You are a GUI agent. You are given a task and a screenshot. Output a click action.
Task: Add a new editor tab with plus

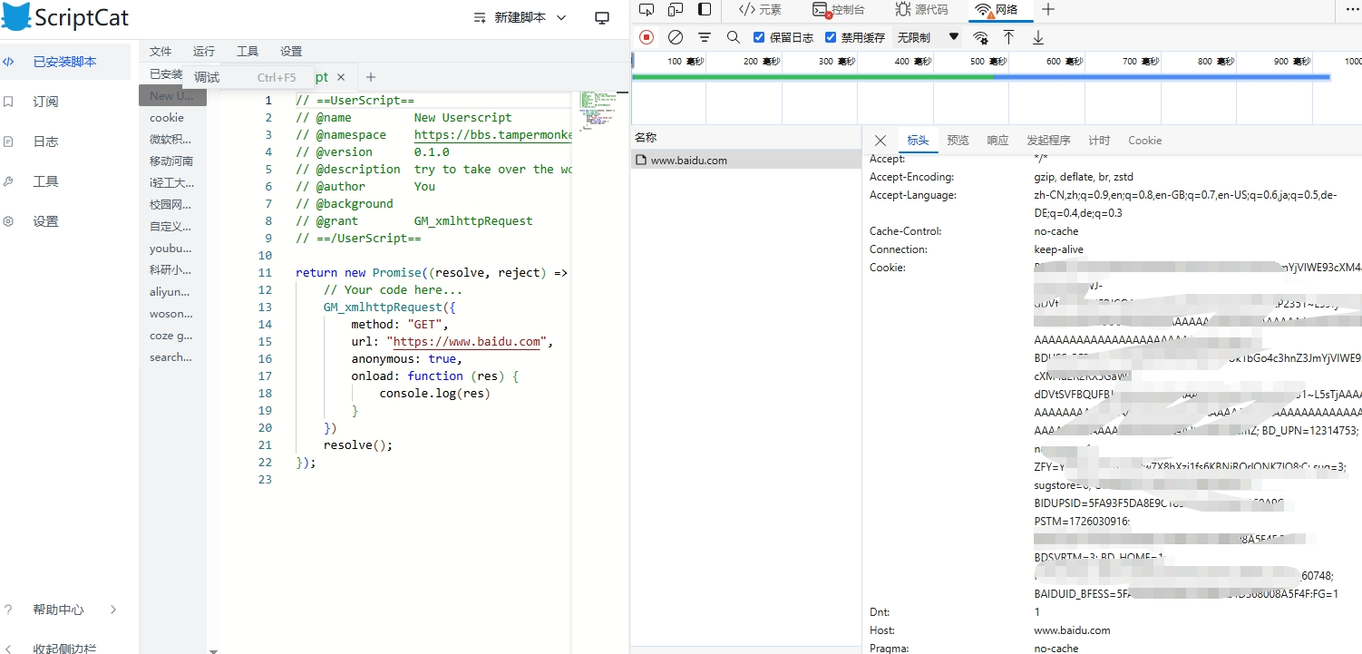(x=370, y=77)
